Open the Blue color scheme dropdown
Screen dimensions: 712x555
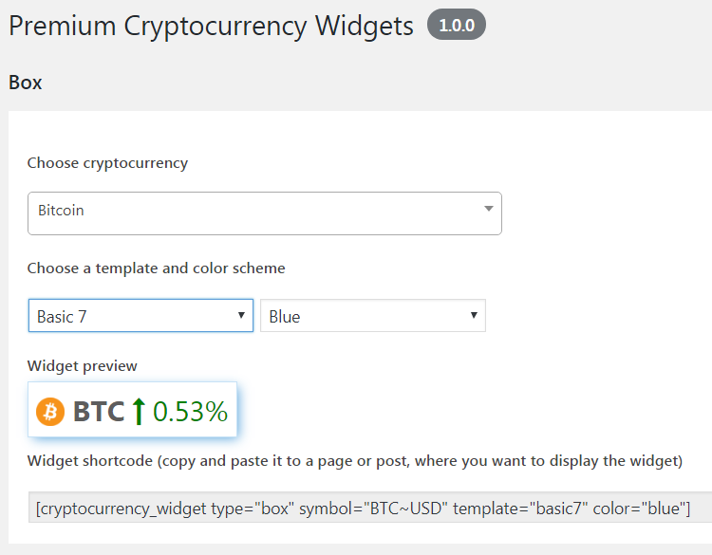[372, 316]
